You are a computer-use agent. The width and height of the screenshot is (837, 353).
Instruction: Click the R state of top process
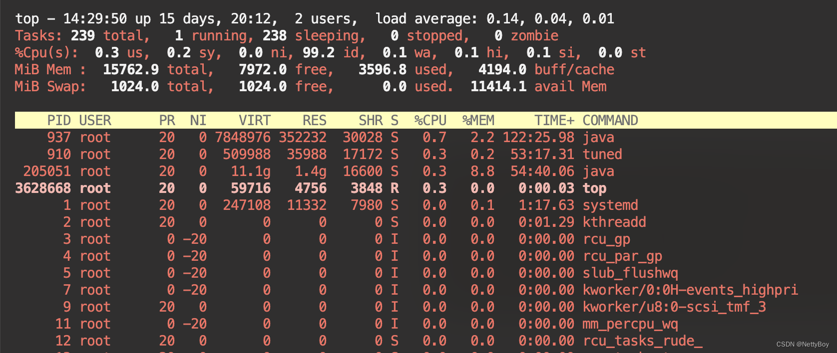395,188
